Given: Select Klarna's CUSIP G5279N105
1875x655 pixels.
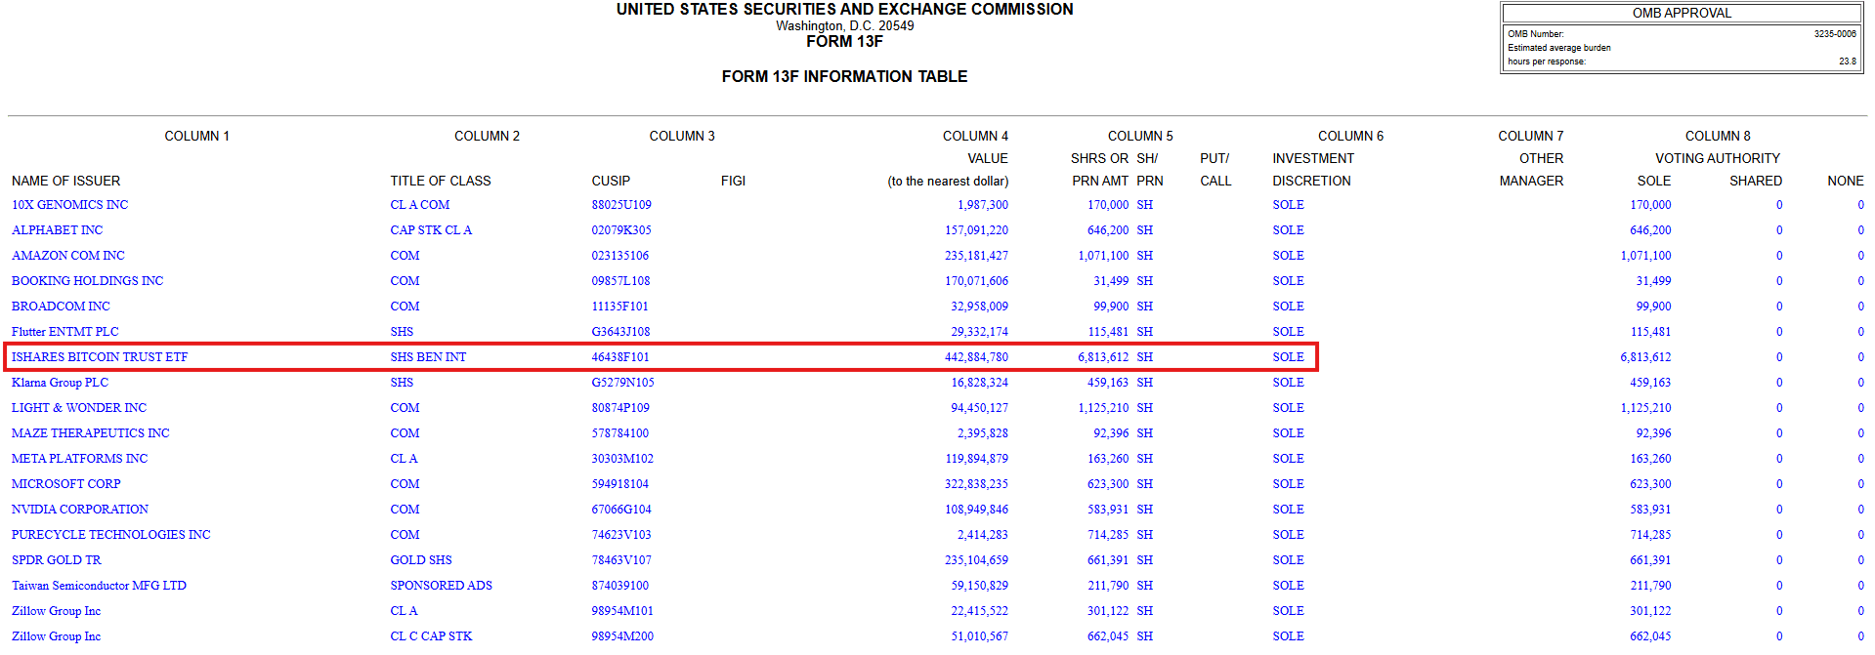Looking at the screenshot, I should [x=622, y=383].
